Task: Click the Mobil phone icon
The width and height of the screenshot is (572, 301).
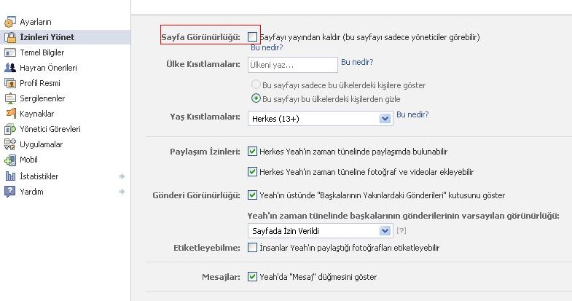Action: coord(10,160)
